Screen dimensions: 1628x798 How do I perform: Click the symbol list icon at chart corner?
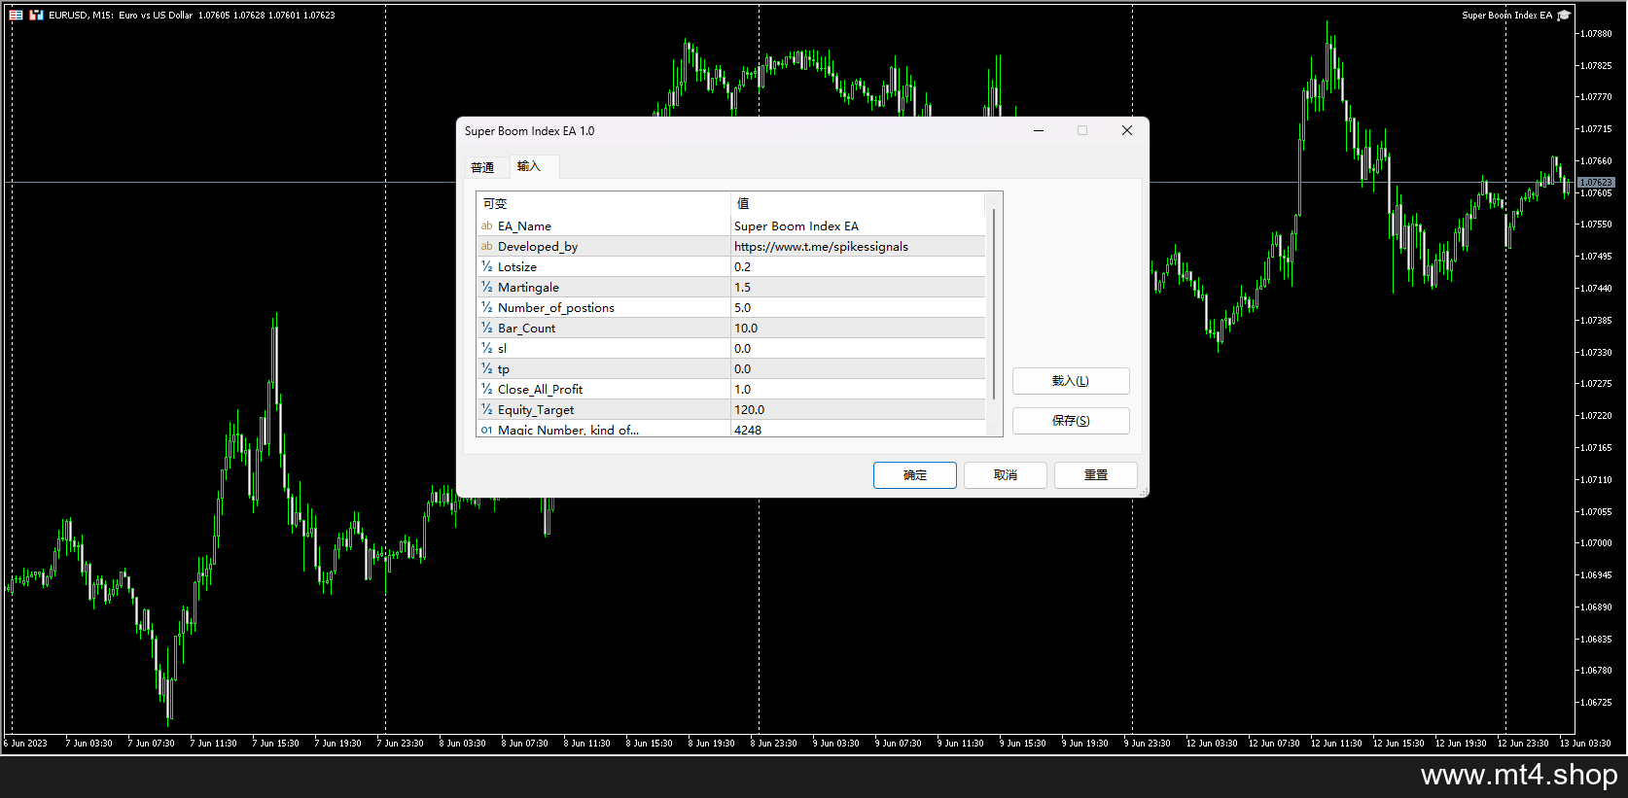(x=17, y=16)
